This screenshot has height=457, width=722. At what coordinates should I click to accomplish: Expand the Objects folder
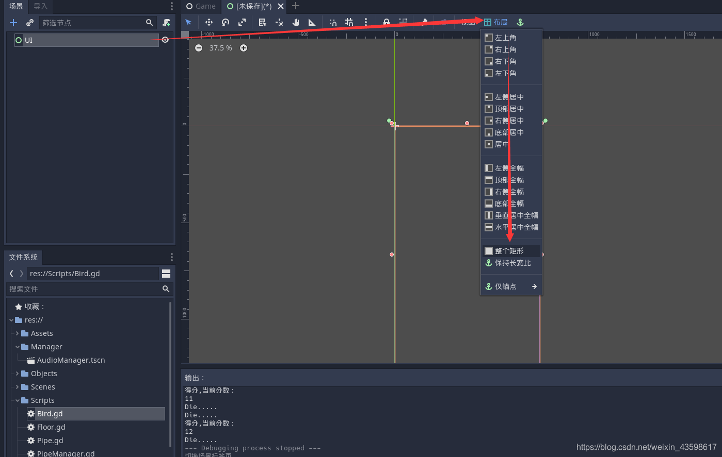pyautogui.click(x=18, y=374)
